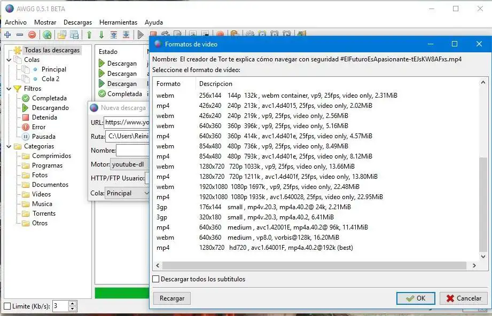Click the green download progress bar
The width and height of the screenshot is (492, 316).
click(122, 293)
